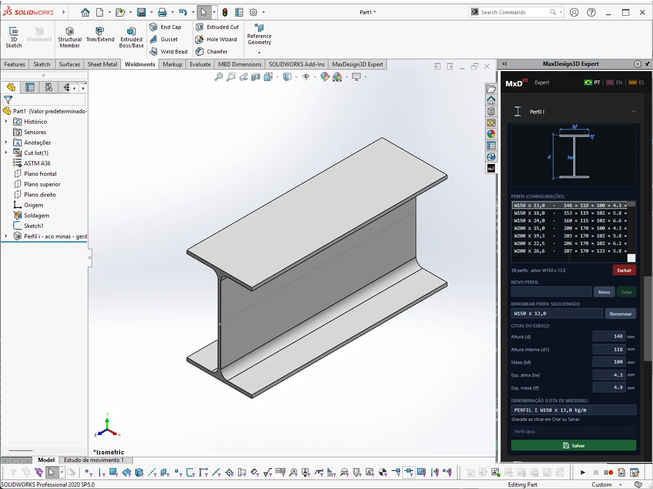Click the Altura (d) value field
Image resolution: width=653 pixels, height=489 pixels.
[x=609, y=336]
